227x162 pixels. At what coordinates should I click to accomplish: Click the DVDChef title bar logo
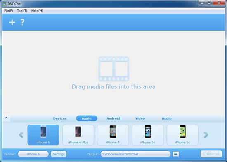(x=5, y=4)
